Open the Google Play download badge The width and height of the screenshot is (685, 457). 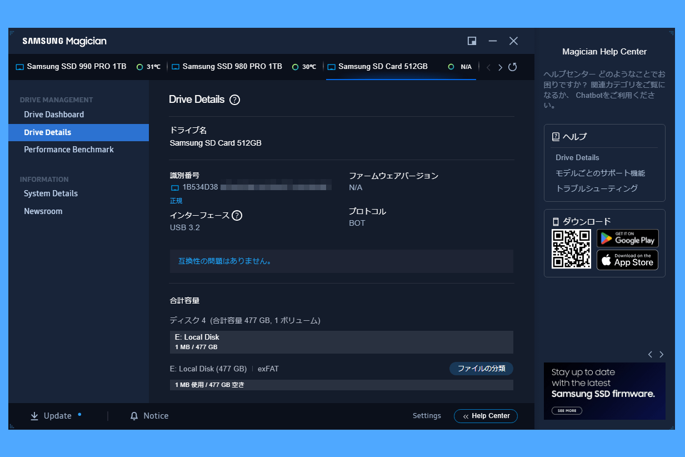(x=627, y=239)
